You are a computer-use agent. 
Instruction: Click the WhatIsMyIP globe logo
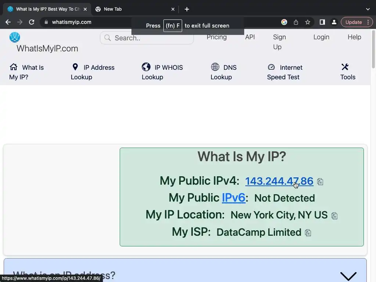pyautogui.click(x=15, y=37)
